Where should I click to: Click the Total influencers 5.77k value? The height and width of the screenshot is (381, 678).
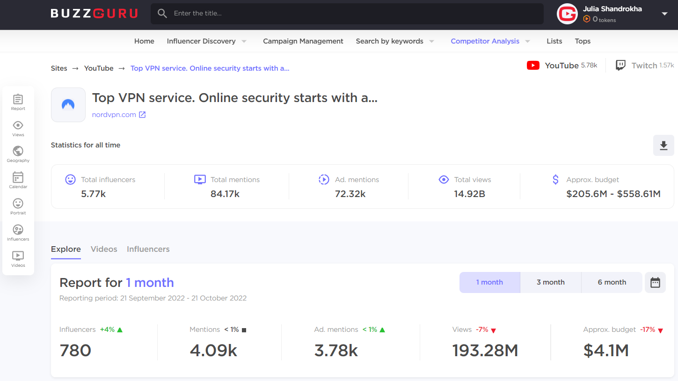94,194
